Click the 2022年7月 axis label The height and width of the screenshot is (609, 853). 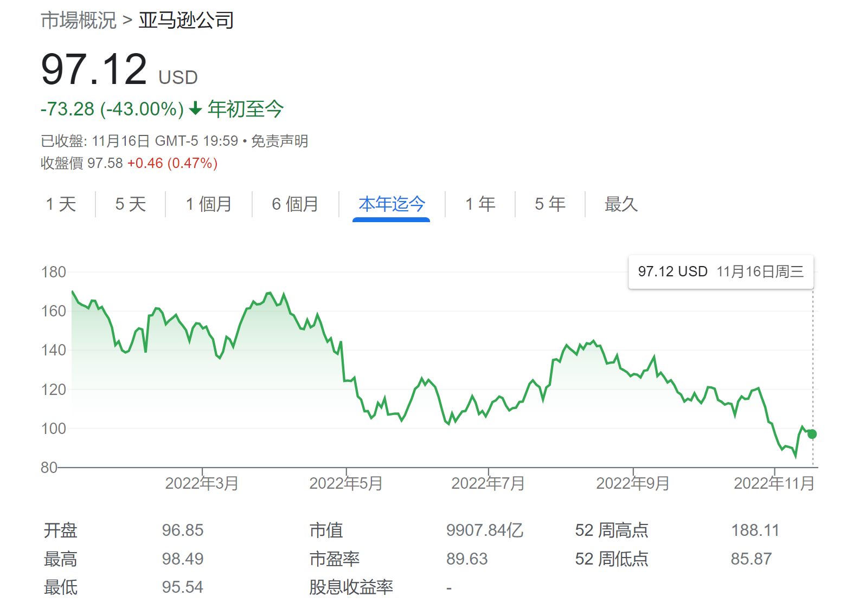click(x=488, y=483)
